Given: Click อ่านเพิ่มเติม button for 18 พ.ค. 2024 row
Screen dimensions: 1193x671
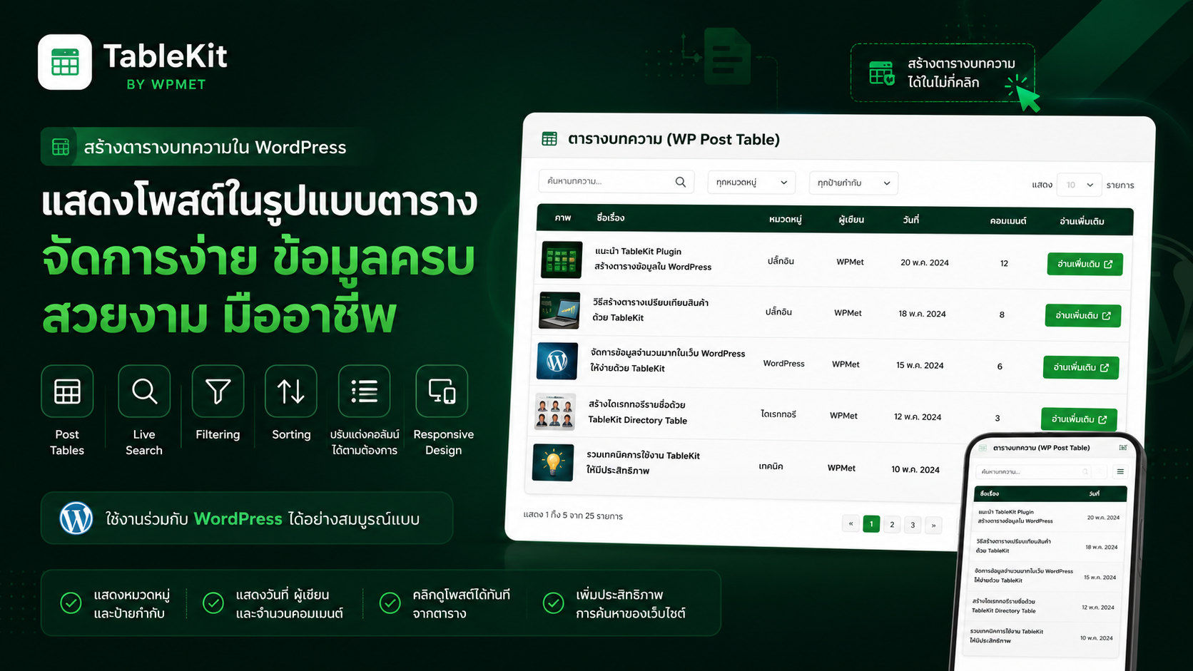Looking at the screenshot, I should point(1083,315).
